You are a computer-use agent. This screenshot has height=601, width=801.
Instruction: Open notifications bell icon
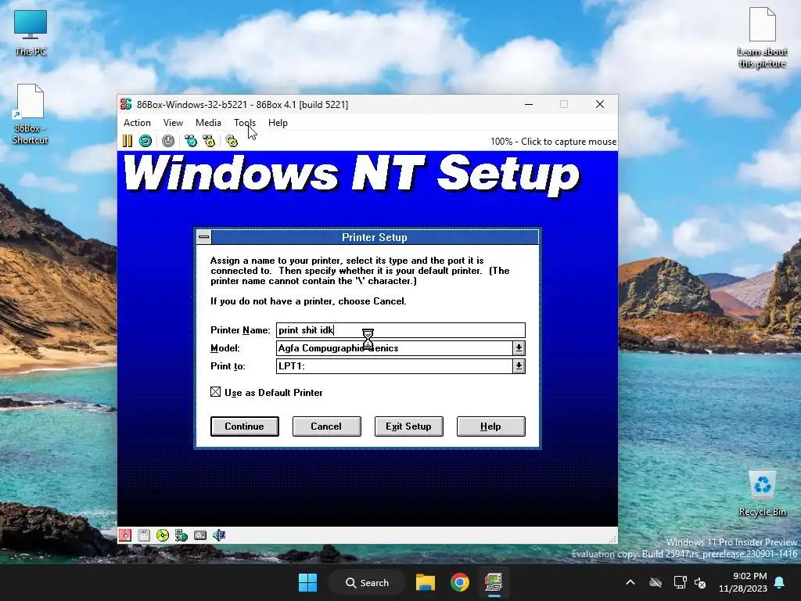coord(780,582)
